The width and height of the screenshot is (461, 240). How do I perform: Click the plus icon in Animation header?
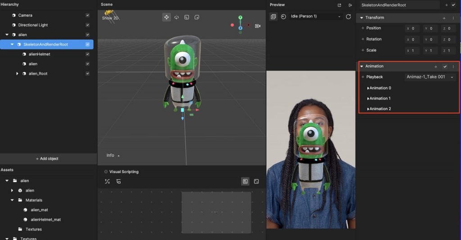coord(436,67)
